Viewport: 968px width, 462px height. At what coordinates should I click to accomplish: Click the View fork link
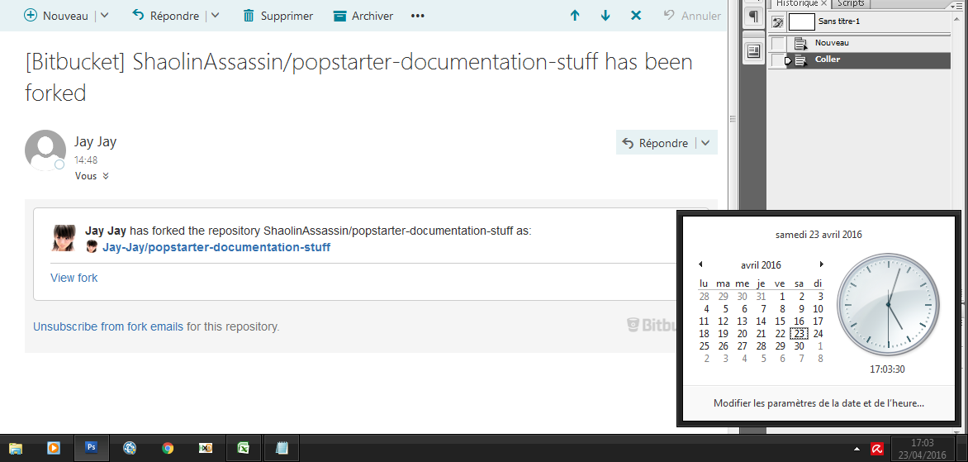(x=74, y=278)
